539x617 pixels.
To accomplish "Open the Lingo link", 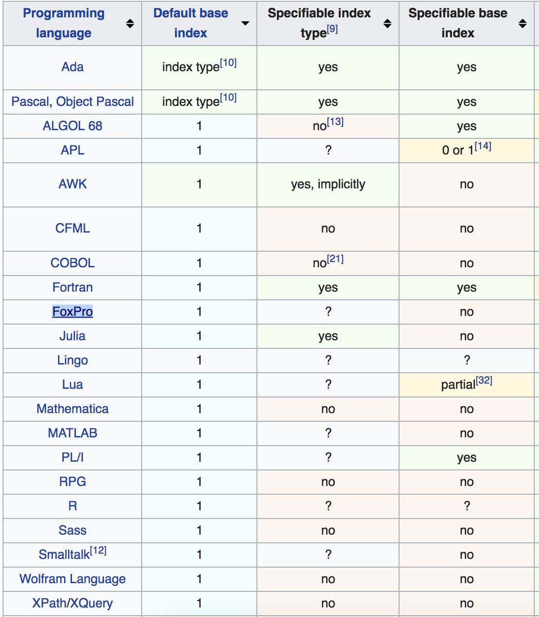I will (72, 360).
